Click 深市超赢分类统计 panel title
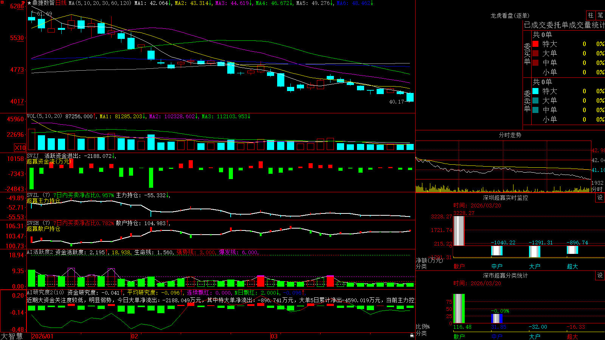Viewport: 605px width, 340px height. click(506, 275)
